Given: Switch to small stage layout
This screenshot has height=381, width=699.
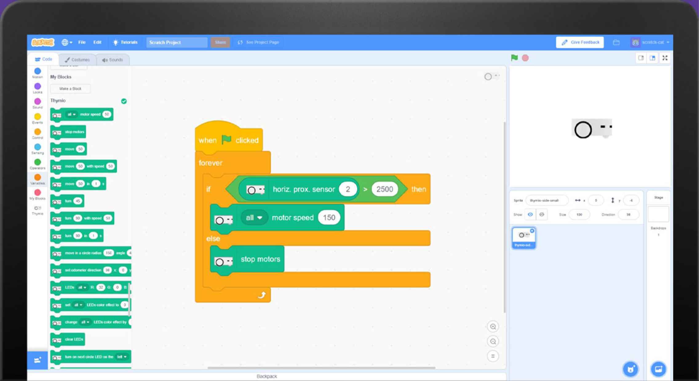Looking at the screenshot, I should (x=641, y=58).
